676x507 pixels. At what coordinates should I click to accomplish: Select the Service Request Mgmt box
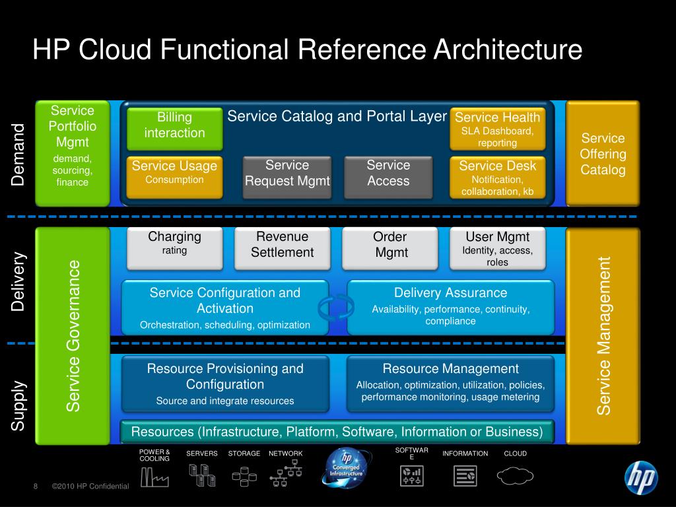click(x=287, y=177)
